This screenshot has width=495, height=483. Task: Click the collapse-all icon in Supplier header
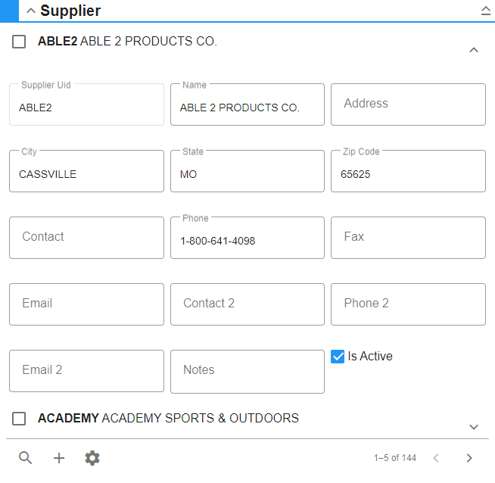click(x=485, y=11)
